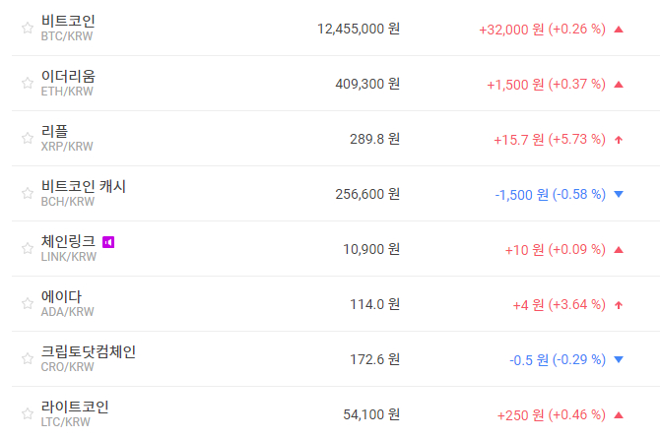Star the Ripple XRP/KRW row
This screenshot has height=439, width=660.
27,139
